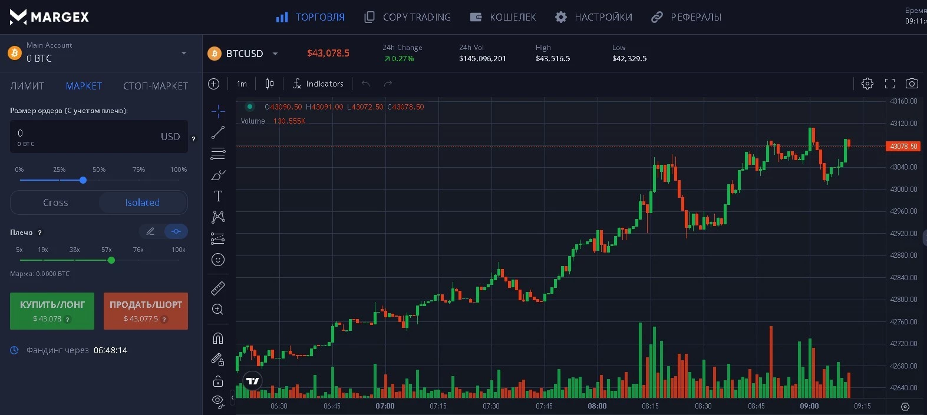Switch leverage to manual pencil input
The image size is (927, 415).
click(x=150, y=231)
